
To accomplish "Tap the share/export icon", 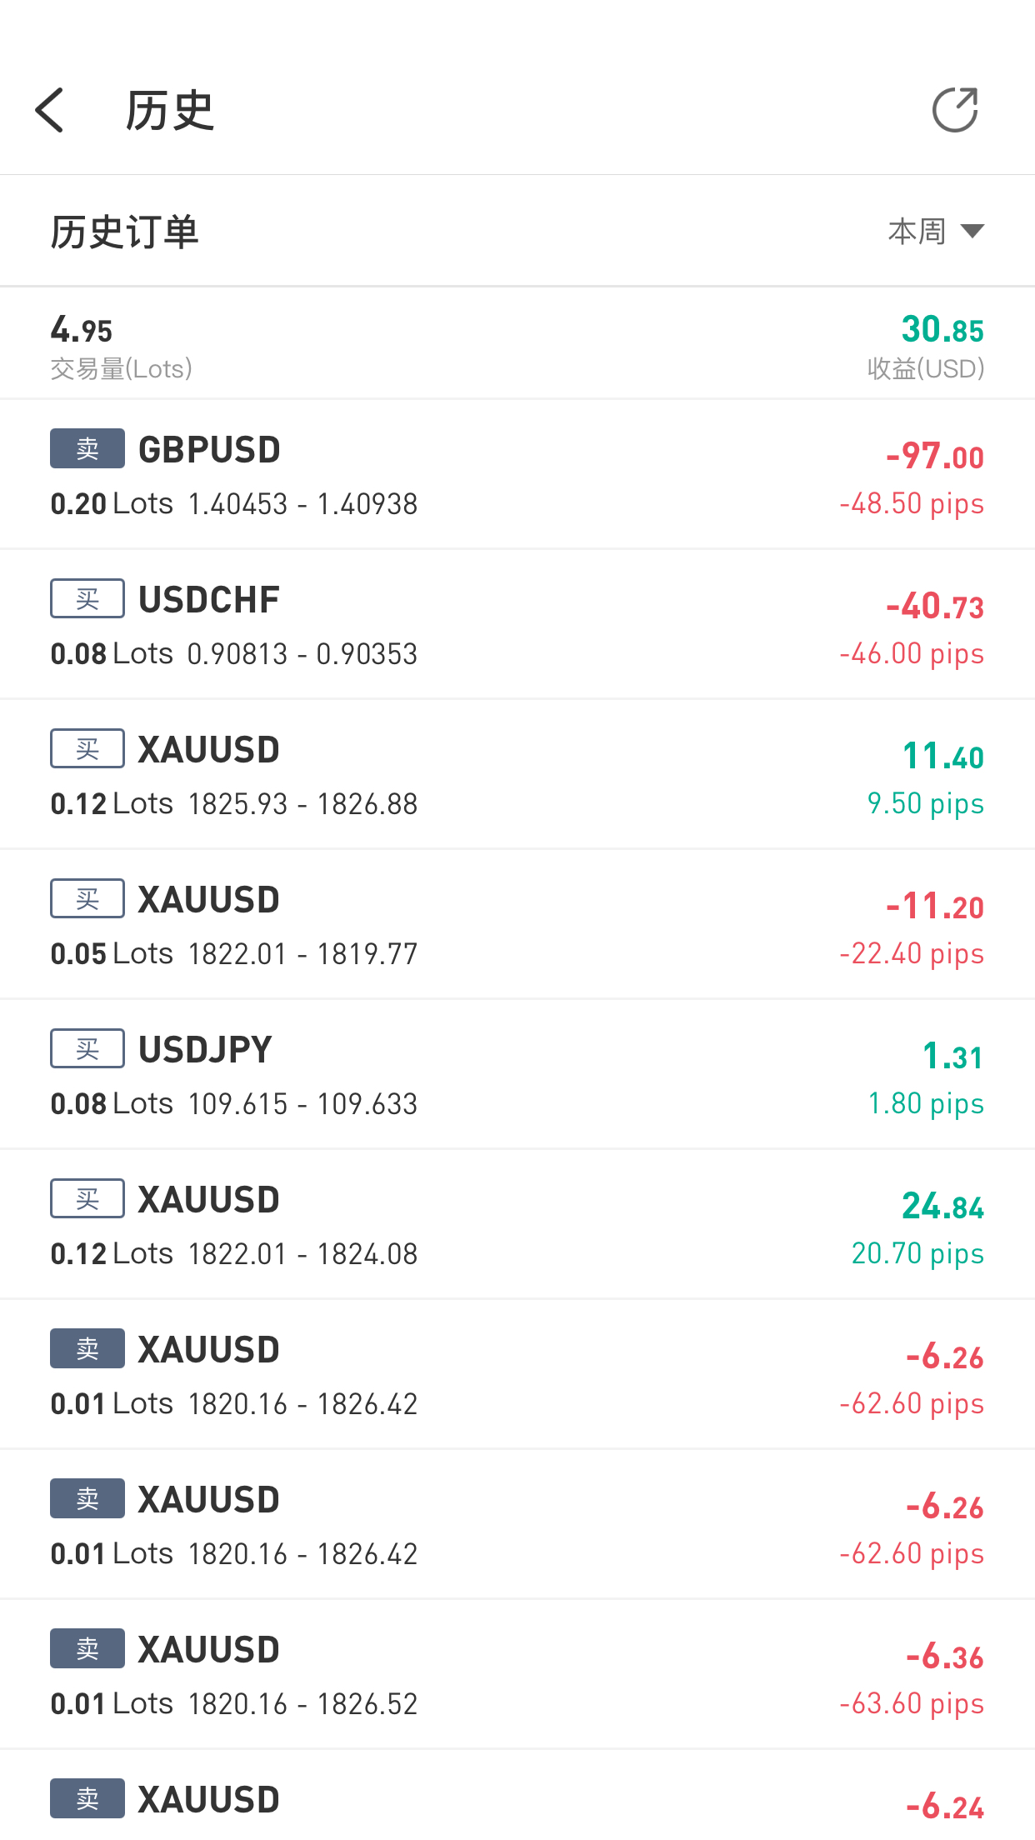I will coord(955,110).
